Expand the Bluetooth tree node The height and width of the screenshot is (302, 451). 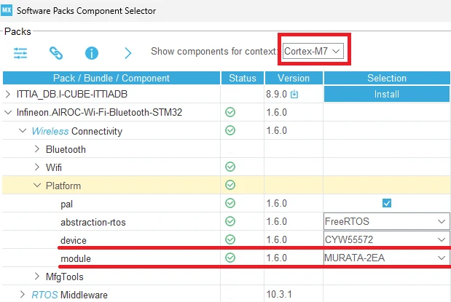[37, 149]
